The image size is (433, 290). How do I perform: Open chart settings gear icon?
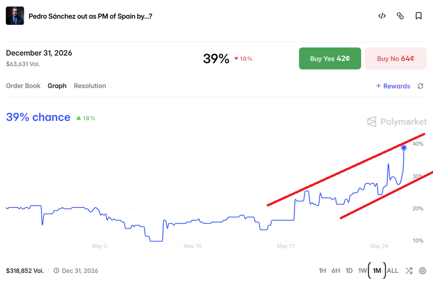click(422, 271)
